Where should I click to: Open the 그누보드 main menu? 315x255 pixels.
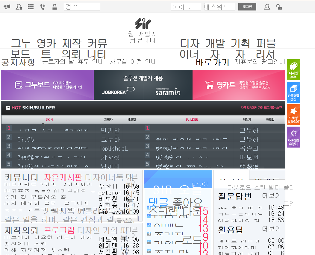tap(20, 48)
